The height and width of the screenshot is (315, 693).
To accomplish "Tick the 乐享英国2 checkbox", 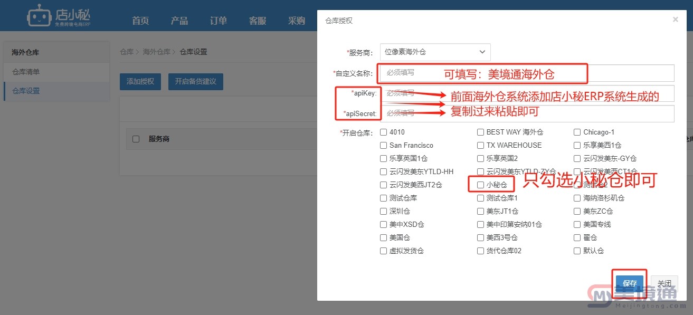I will point(480,158).
